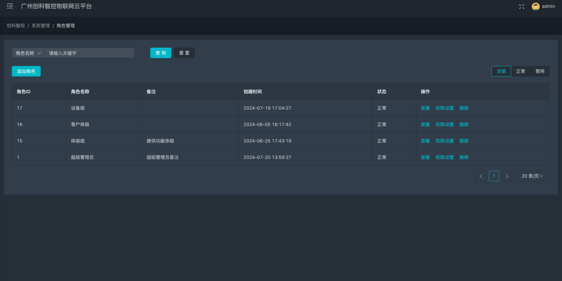Viewport: 562px width, 281px height.
Task: Collapse the sidebar menu icon
Action: (10, 6)
